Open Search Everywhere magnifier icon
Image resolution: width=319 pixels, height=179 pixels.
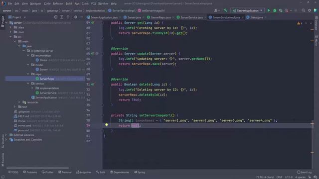tap(304, 10)
